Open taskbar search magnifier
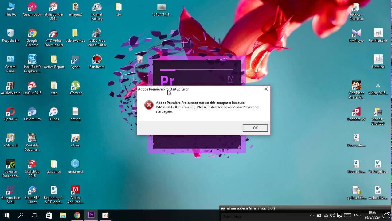The width and height of the screenshot is (392, 221). coord(21,215)
